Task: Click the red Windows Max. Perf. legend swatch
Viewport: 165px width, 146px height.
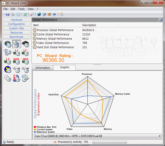Action: coord(35,127)
